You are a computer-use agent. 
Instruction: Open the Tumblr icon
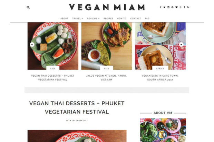click(184, 7)
